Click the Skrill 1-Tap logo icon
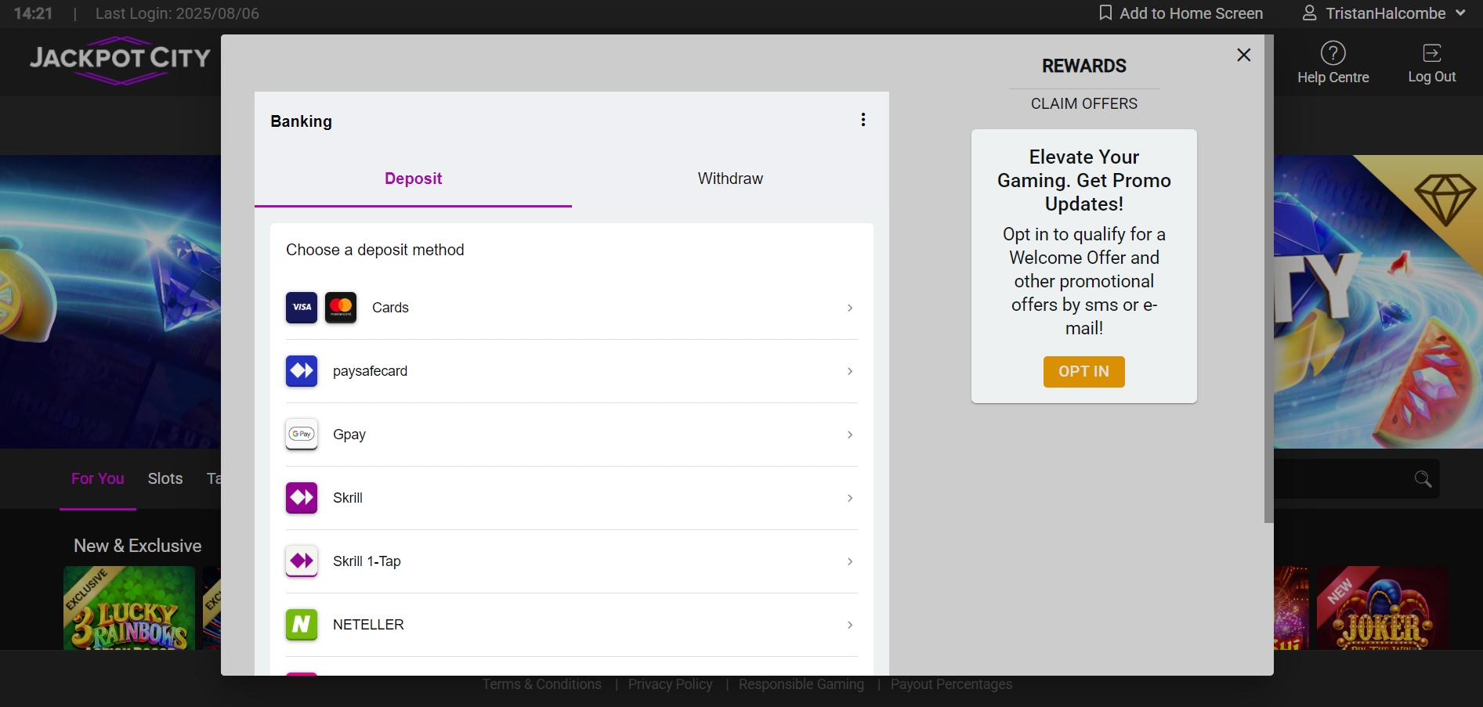This screenshot has width=1483, height=707. tap(302, 561)
